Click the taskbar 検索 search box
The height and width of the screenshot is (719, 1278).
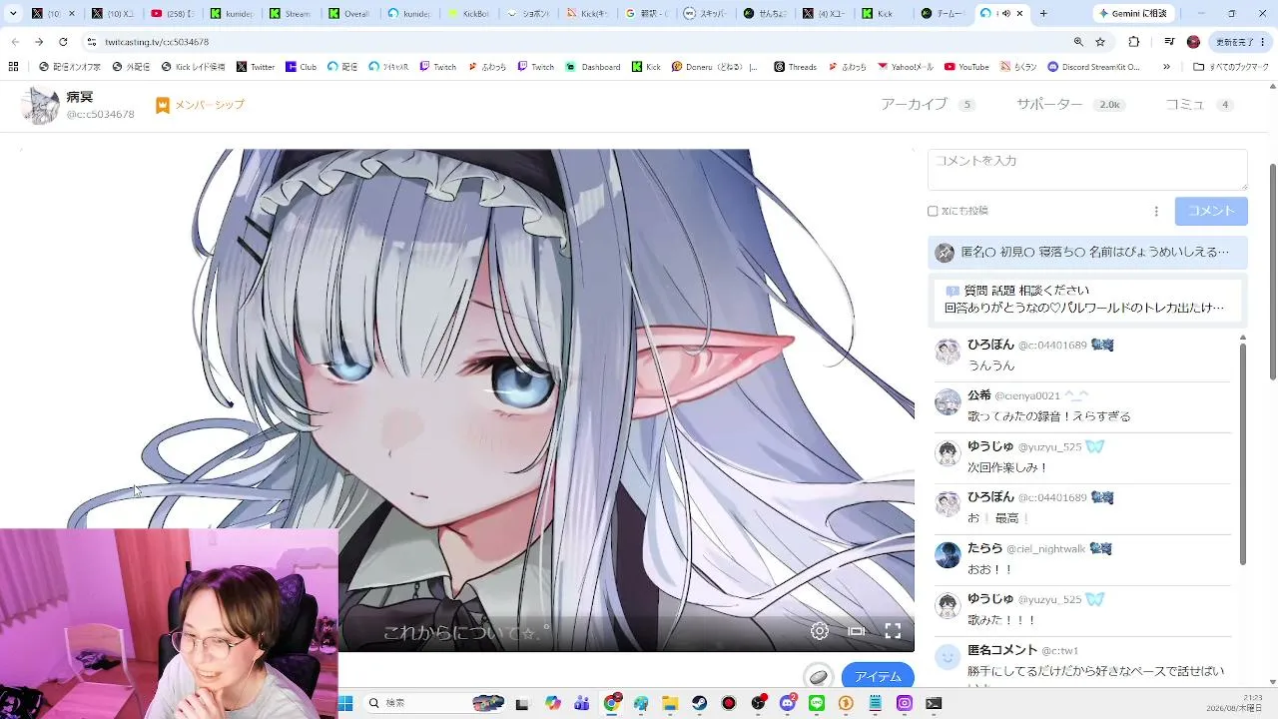[435, 703]
